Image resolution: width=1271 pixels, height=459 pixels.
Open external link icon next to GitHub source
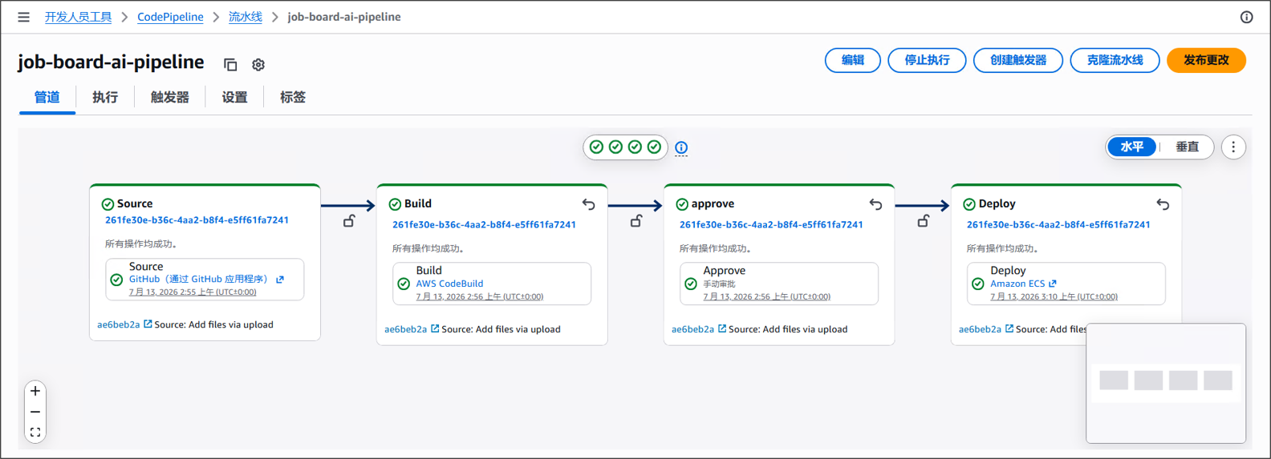280,280
